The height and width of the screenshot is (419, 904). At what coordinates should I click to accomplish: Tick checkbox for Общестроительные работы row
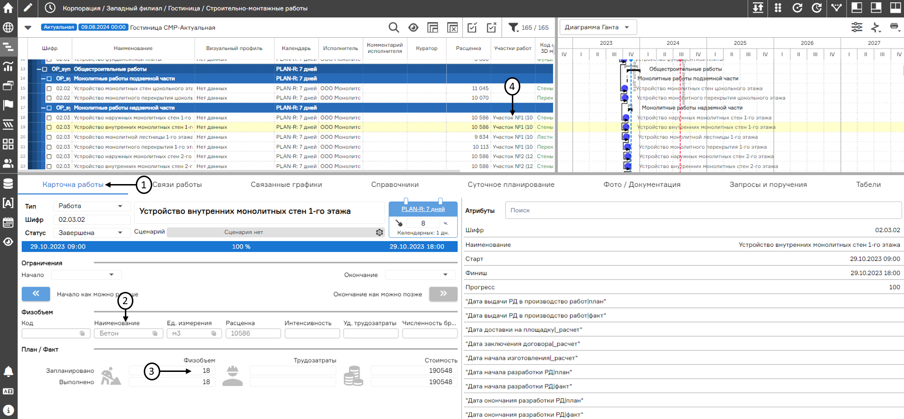(x=45, y=69)
